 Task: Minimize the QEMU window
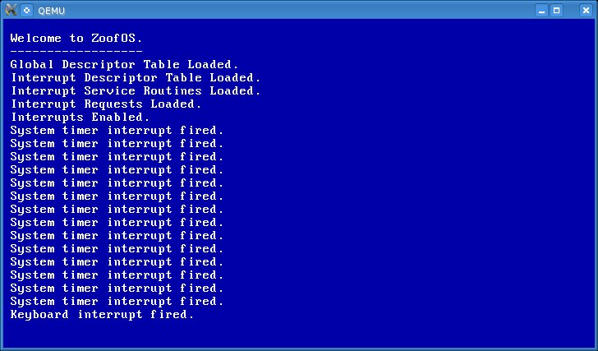(541, 11)
